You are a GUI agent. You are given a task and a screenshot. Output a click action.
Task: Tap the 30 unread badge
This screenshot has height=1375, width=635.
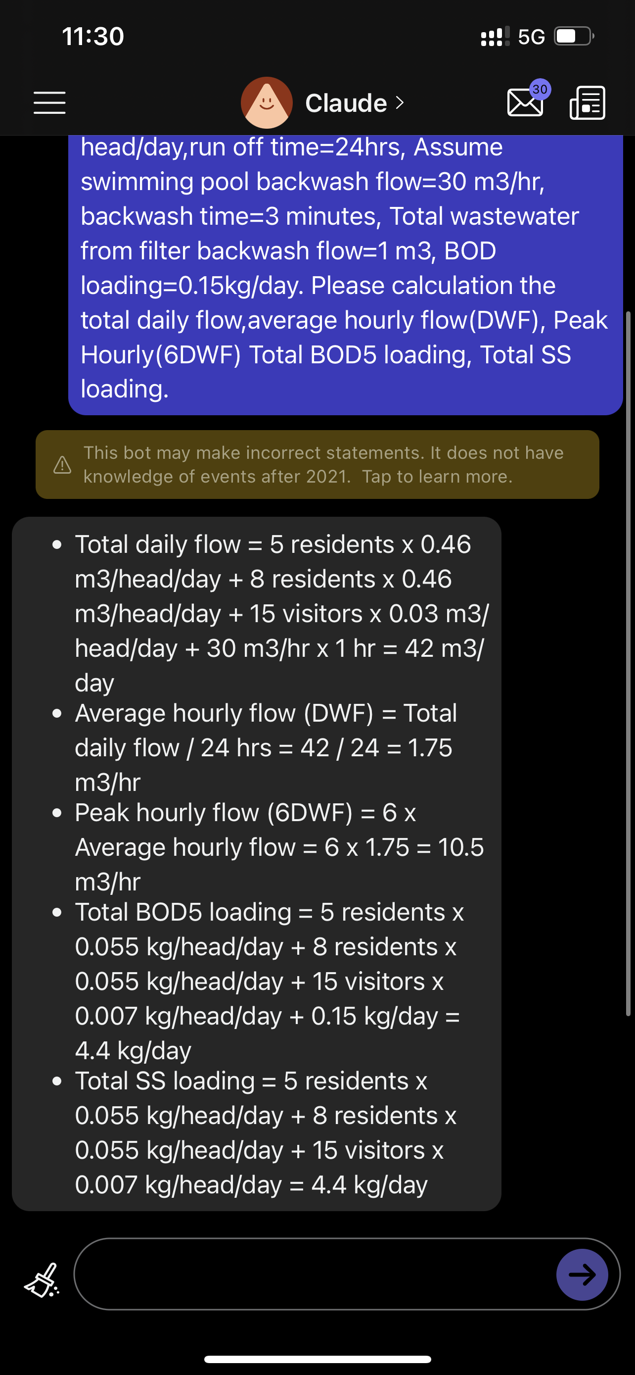540,89
